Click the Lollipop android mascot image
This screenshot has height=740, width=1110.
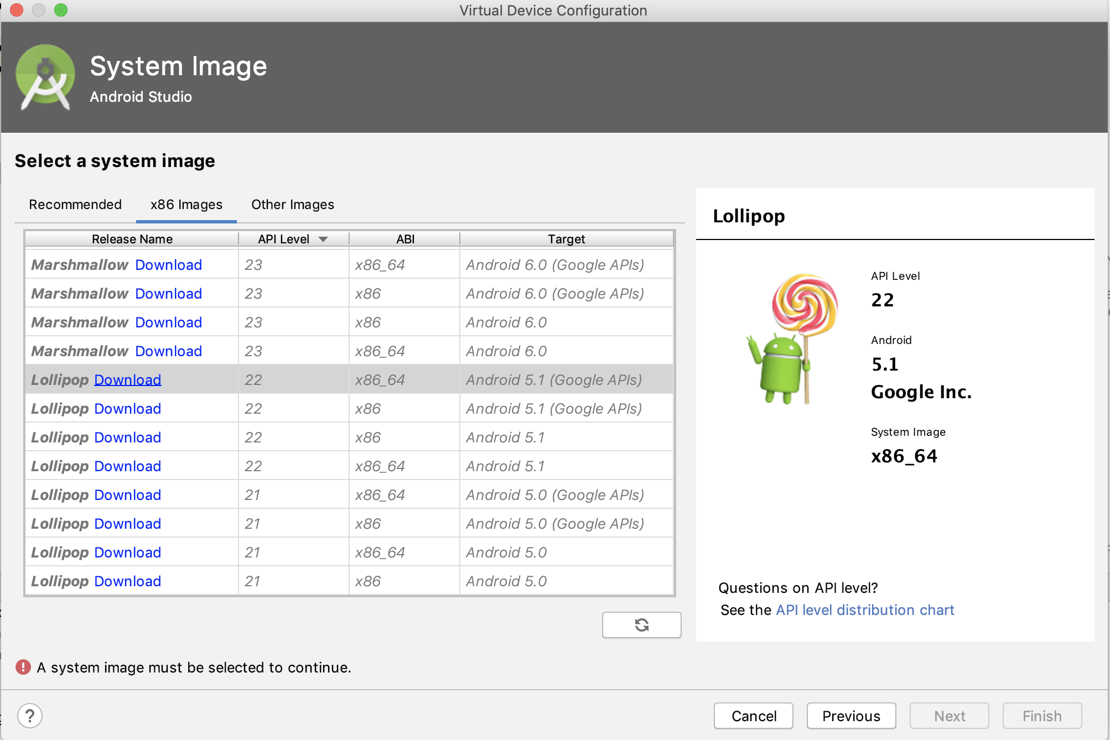click(x=792, y=339)
